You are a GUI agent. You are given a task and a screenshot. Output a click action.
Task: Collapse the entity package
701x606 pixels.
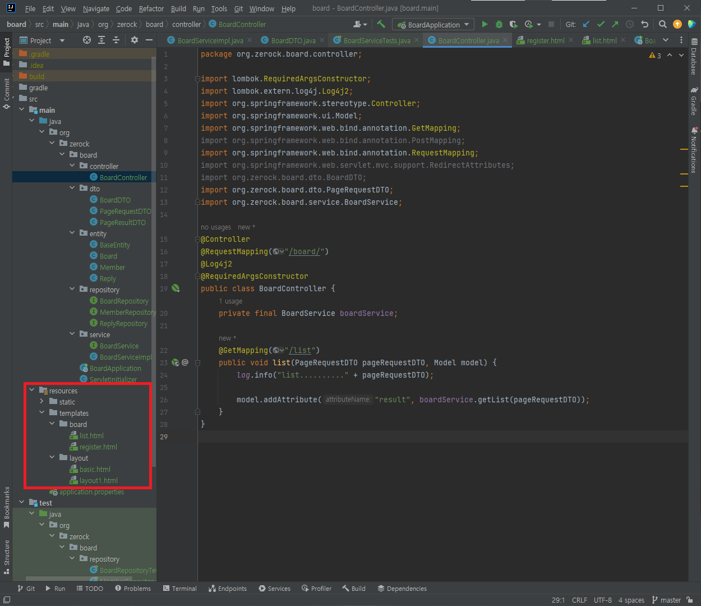coord(72,233)
